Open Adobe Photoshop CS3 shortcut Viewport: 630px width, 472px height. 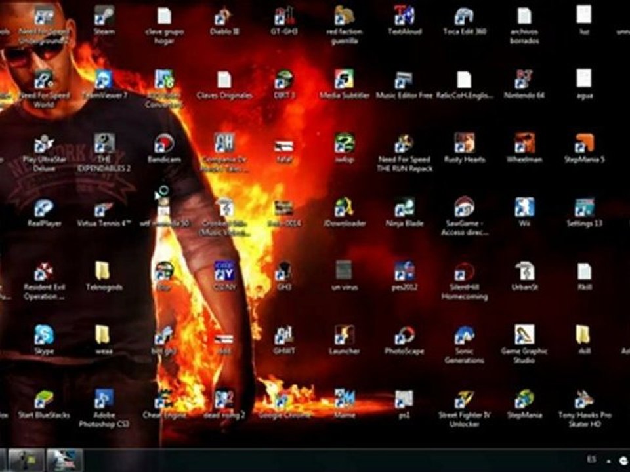click(x=104, y=408)
